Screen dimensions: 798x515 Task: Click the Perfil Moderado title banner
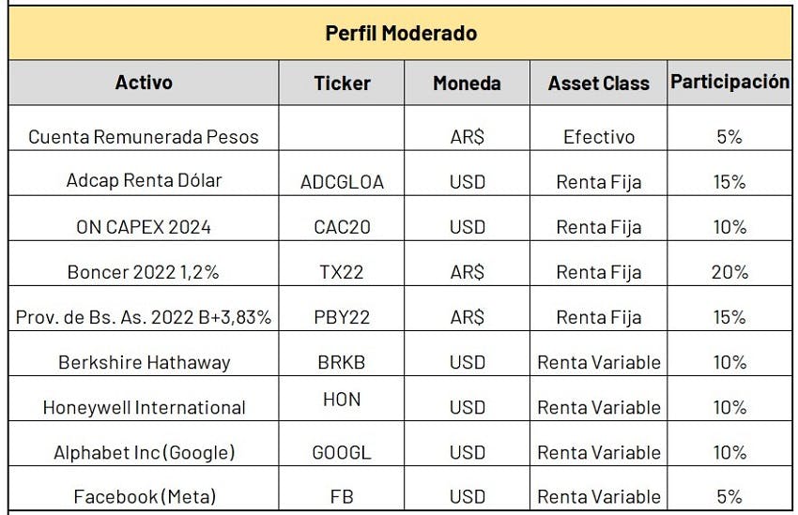coord(401,33)
